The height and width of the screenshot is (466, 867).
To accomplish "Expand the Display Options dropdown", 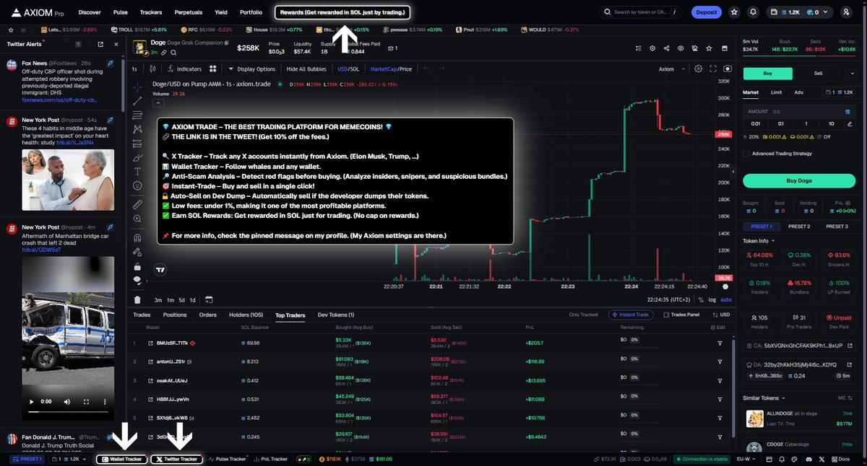I will coord(252,69).
